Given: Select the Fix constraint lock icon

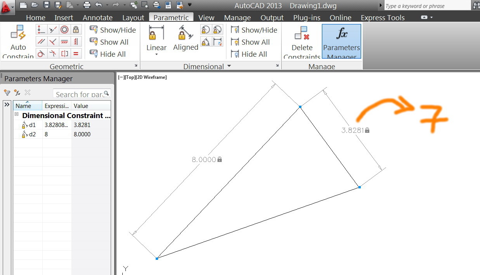Looking at the screenshot, I should click(76, 30).
